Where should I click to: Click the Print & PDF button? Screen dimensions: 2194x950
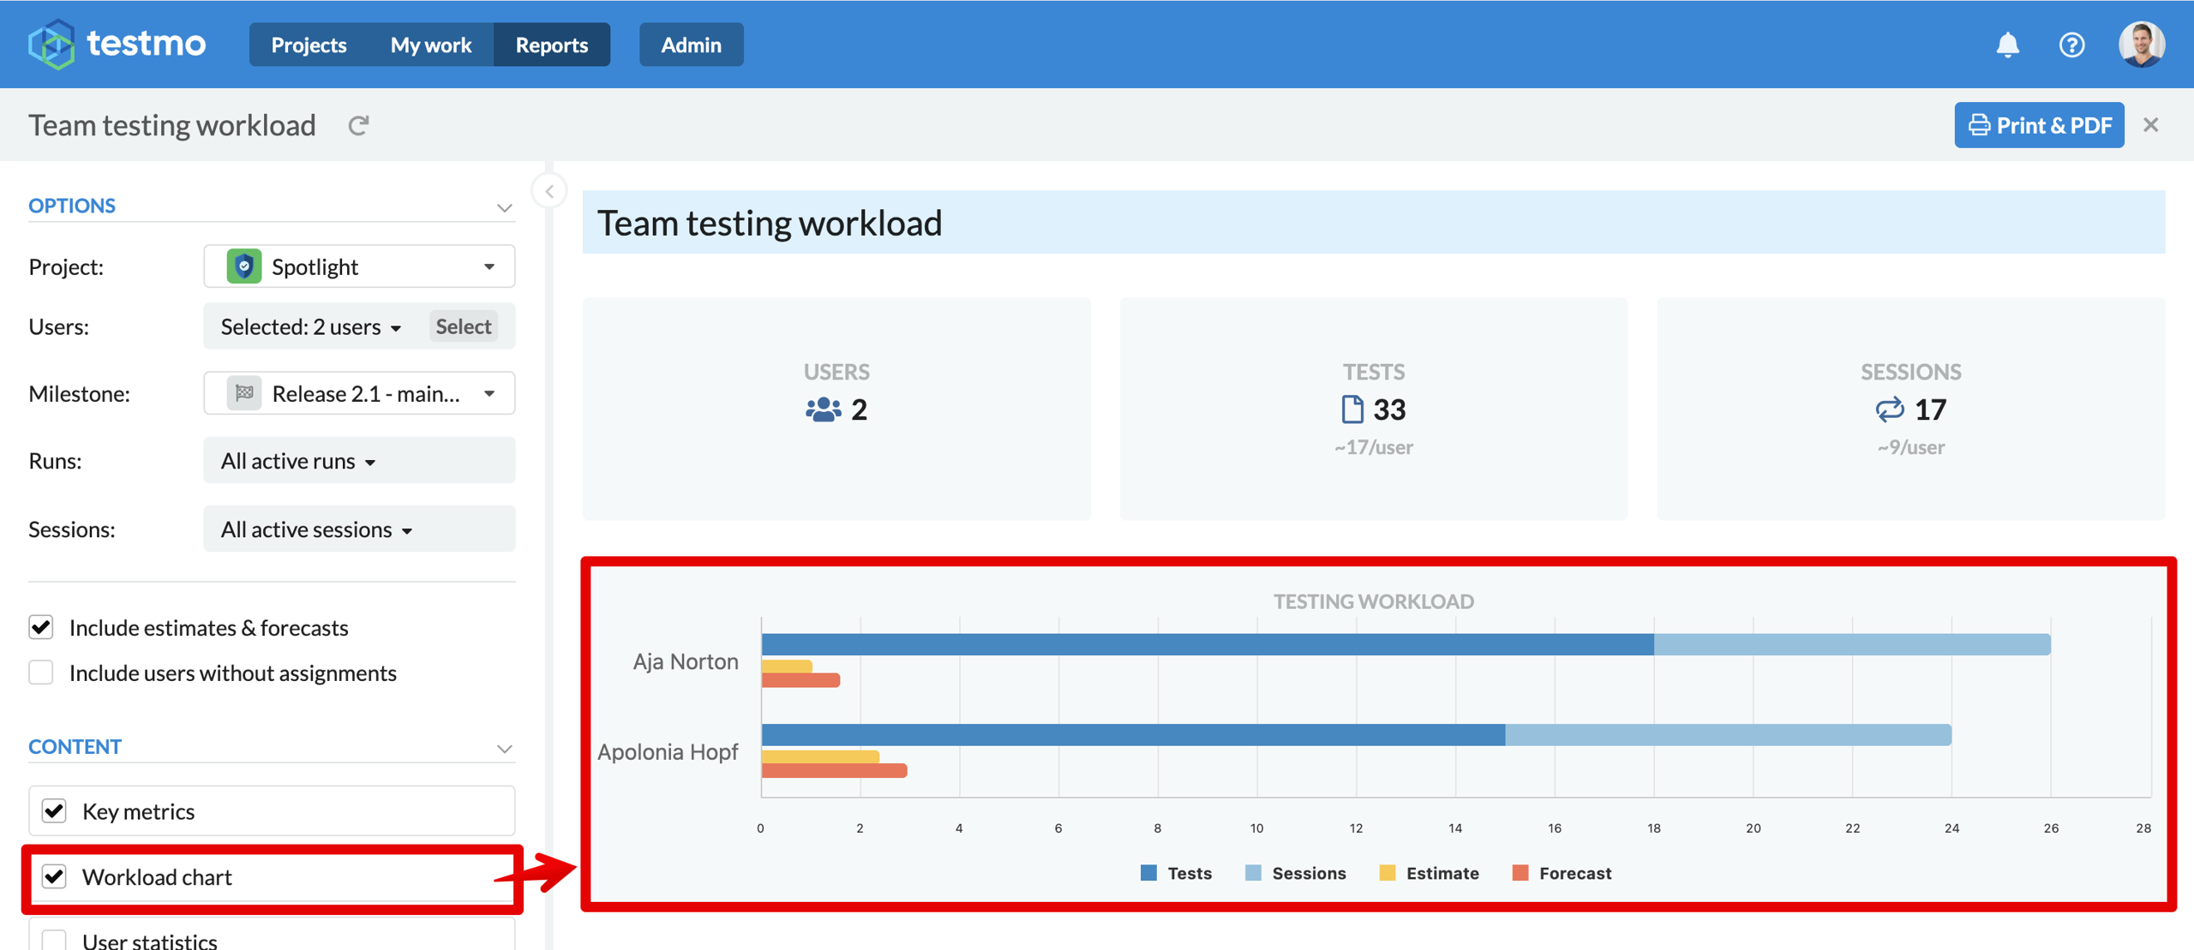click(2039, 125)
